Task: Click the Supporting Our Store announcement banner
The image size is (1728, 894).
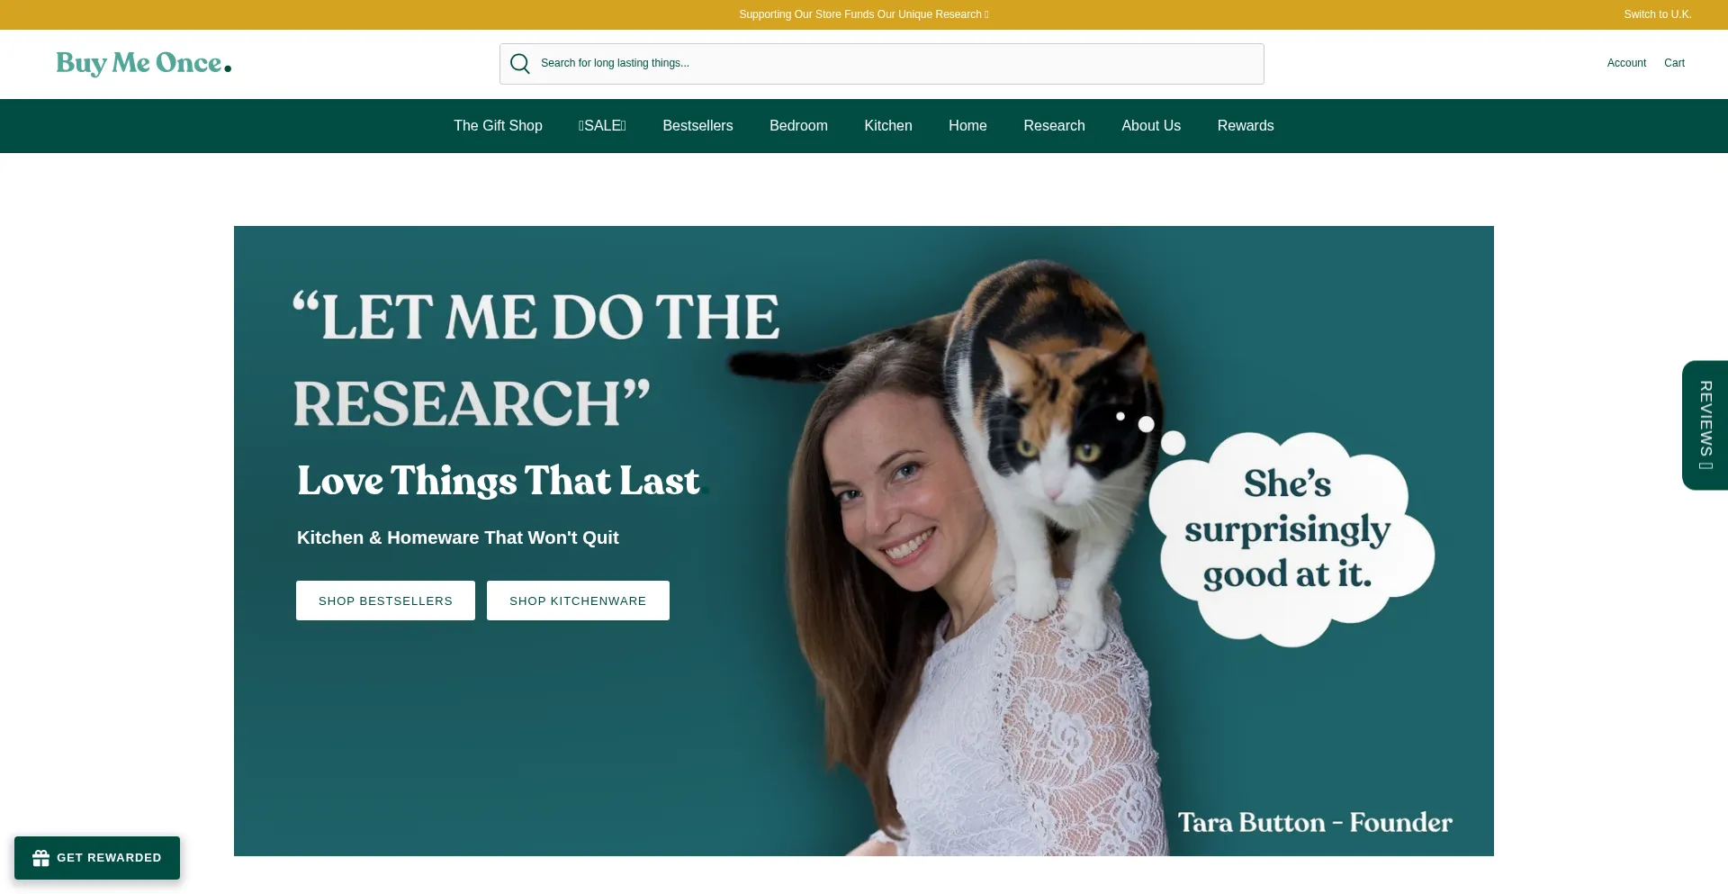Action: (864, 14)
